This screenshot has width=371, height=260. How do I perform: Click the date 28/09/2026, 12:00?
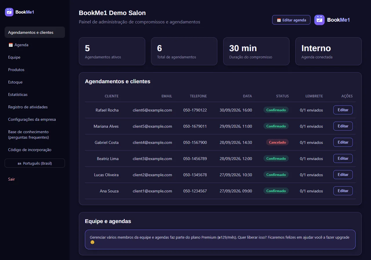(236, 159)
